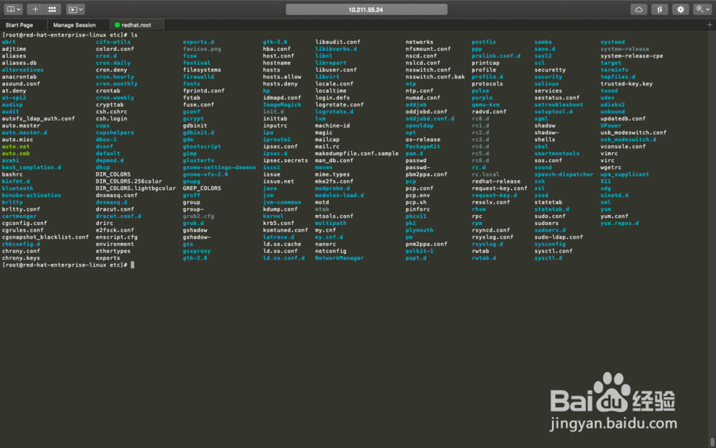Click makedumpfile.conf.sample file name

pyautogui.click(x=357, y=153)
